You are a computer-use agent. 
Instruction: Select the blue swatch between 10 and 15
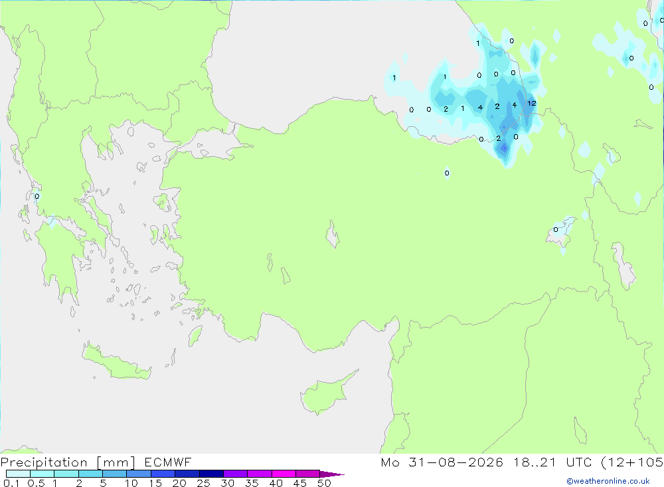pyautogui.click(x=139, y=474)
